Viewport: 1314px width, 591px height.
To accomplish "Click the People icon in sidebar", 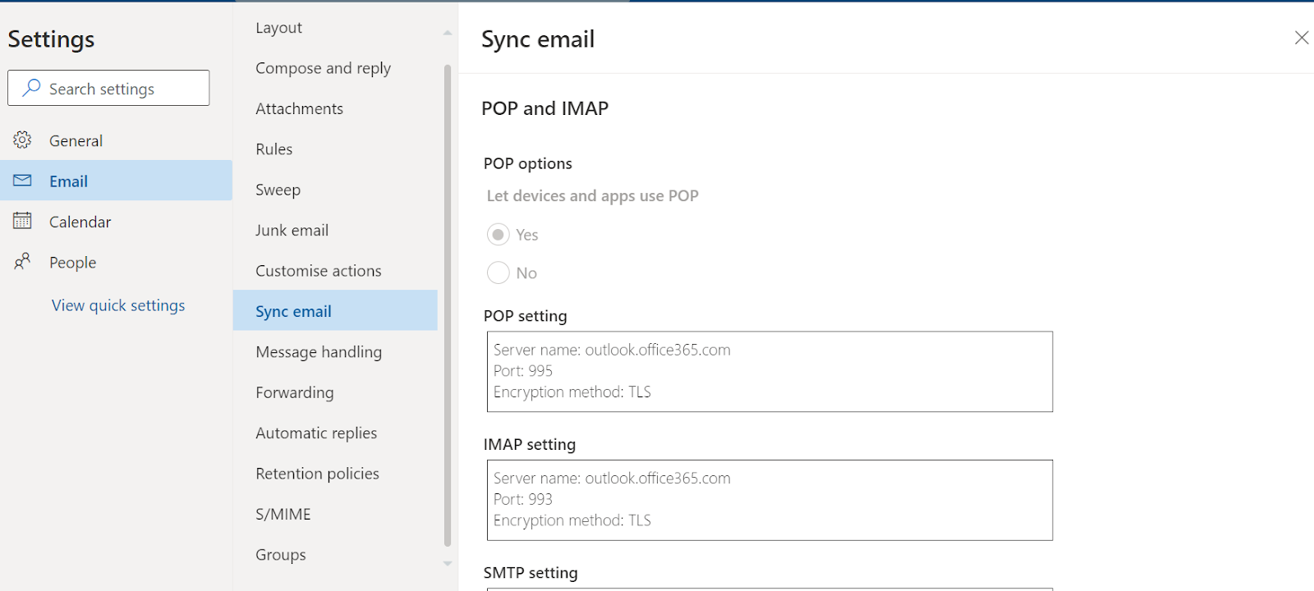I will [22, 262].
